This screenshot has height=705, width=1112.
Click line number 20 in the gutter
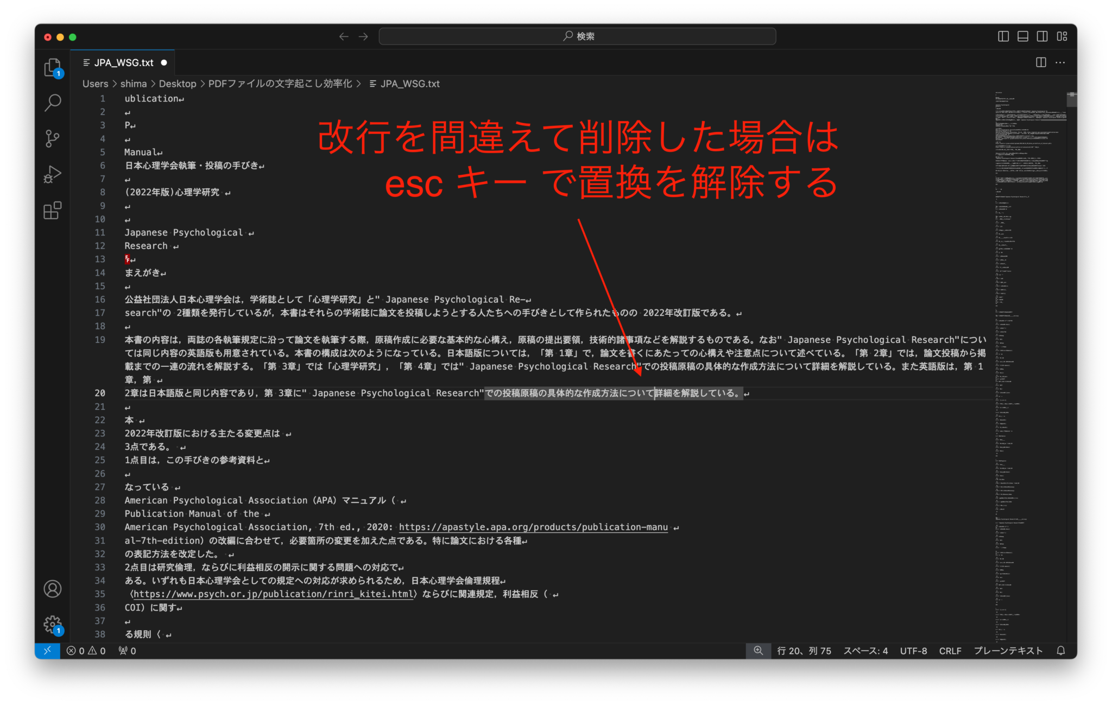pos(100,393)
